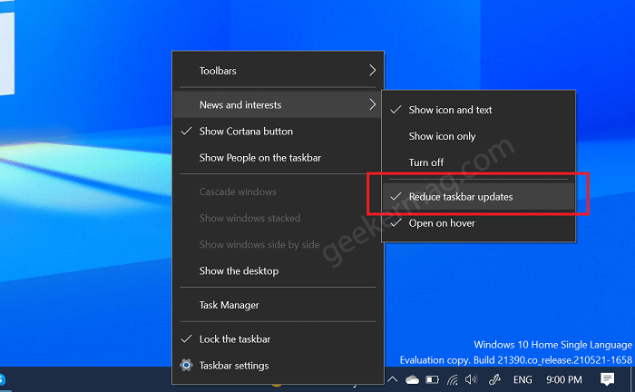Expand News and interests submenu chevron
The width and height of the screenshot is (635, 392).
(372, 105)
